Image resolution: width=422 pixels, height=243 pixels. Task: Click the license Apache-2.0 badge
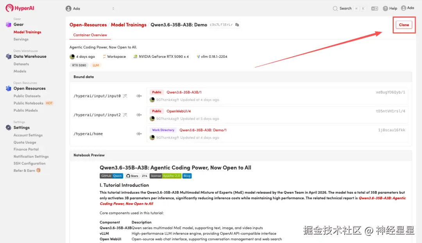[165, 176]
